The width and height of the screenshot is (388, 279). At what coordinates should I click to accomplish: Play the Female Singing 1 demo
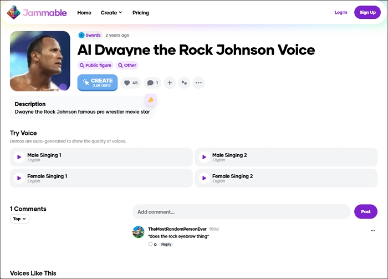(x=19, y=178)
